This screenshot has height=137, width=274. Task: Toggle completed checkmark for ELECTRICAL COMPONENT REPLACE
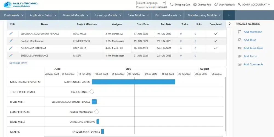216,34
